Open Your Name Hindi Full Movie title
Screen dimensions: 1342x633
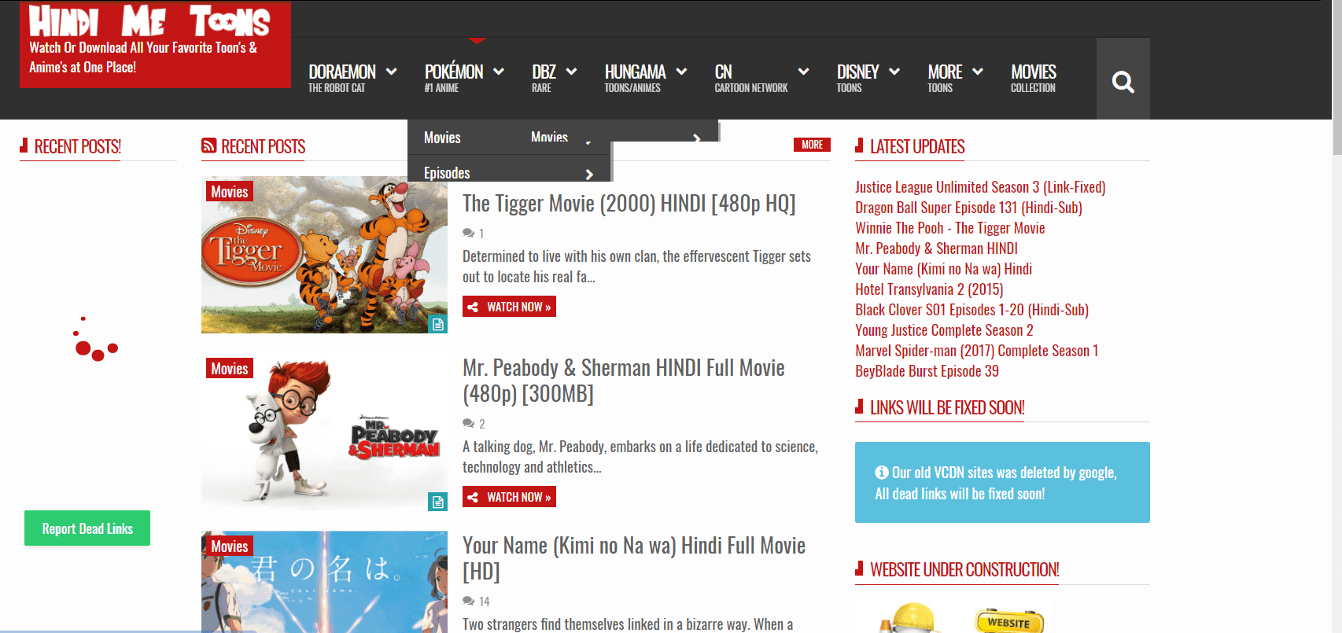click(x=634, y=558)
